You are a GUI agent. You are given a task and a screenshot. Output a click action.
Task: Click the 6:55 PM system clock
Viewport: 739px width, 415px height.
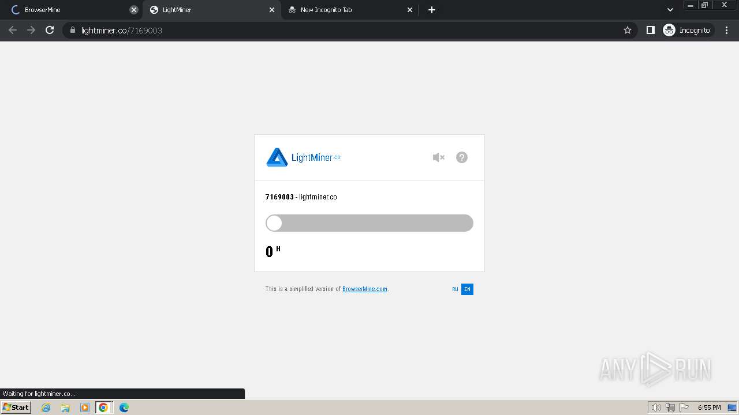click(x=709, y=408)
